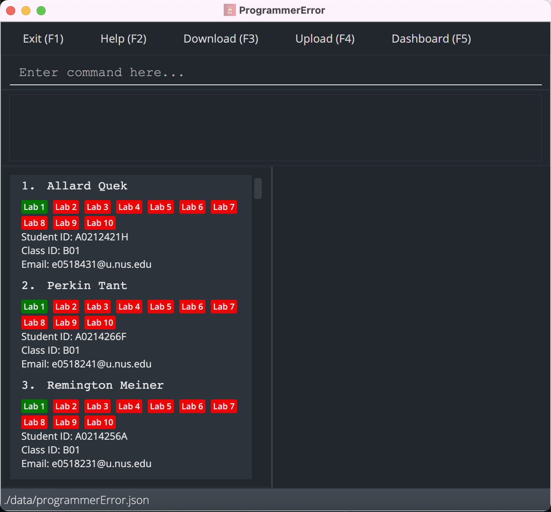The image size is (551, 512).
Task: Click Lab 2 tag under Allard Quek
Action: click(x=66, y=207)
